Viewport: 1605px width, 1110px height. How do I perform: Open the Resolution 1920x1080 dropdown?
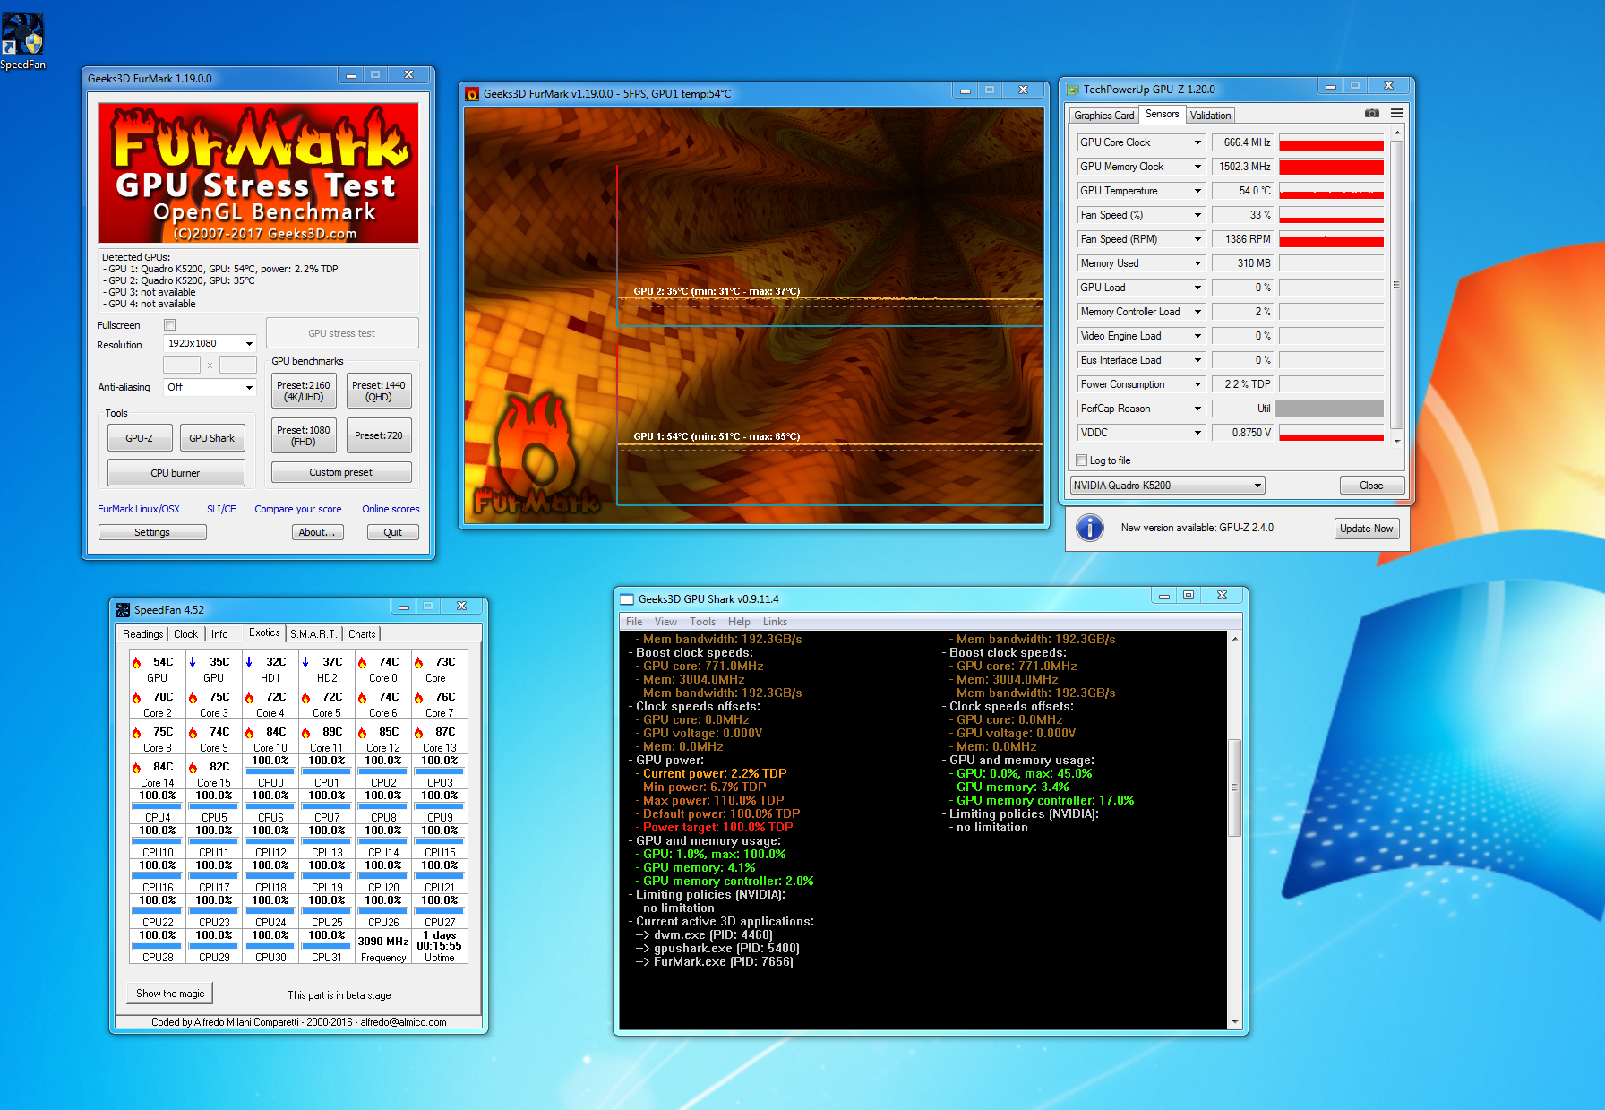click(210, 344)
